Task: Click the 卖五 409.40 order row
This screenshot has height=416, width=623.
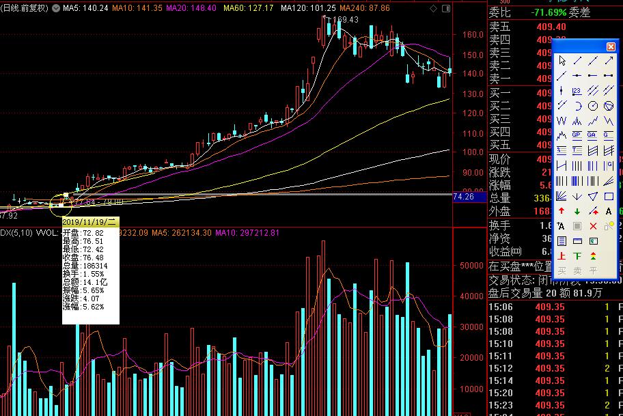Action: click(x=527, y=27)
